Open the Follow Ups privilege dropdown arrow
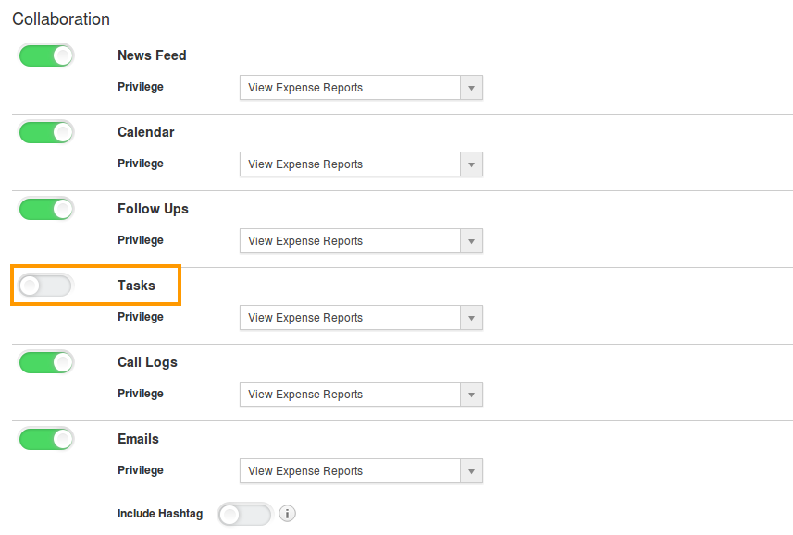This screenshot has width=793, height=535. (x=471, y=241)
